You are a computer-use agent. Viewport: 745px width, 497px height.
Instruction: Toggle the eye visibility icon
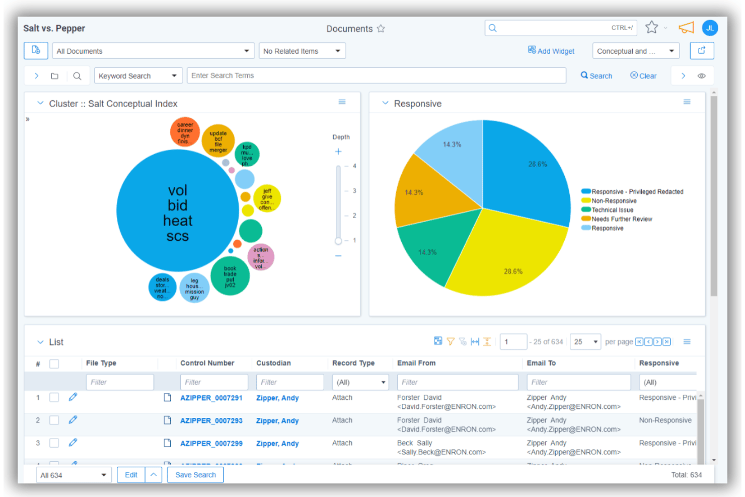(701, 76)
